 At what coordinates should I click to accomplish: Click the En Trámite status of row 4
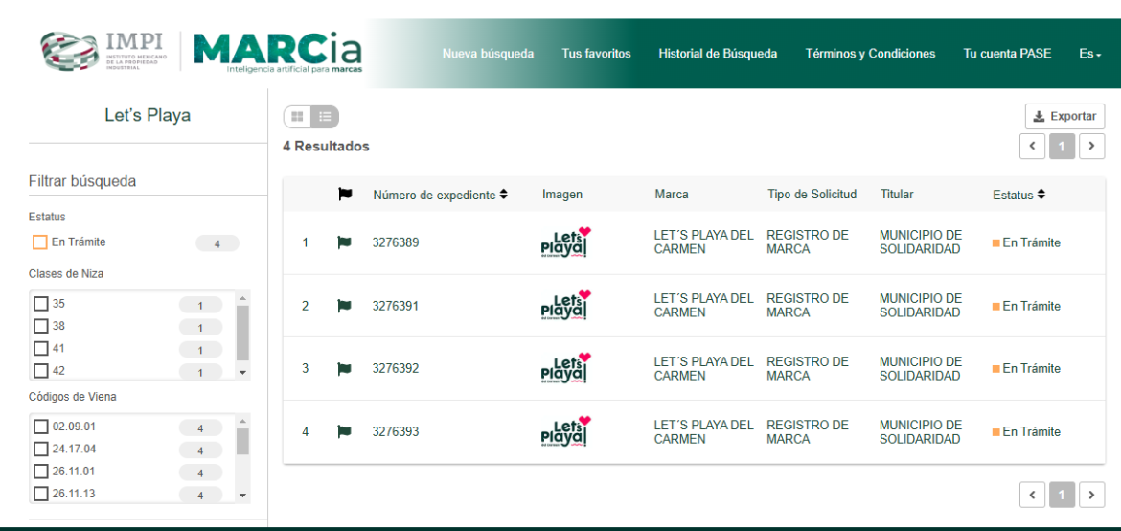pos(1026,431)
